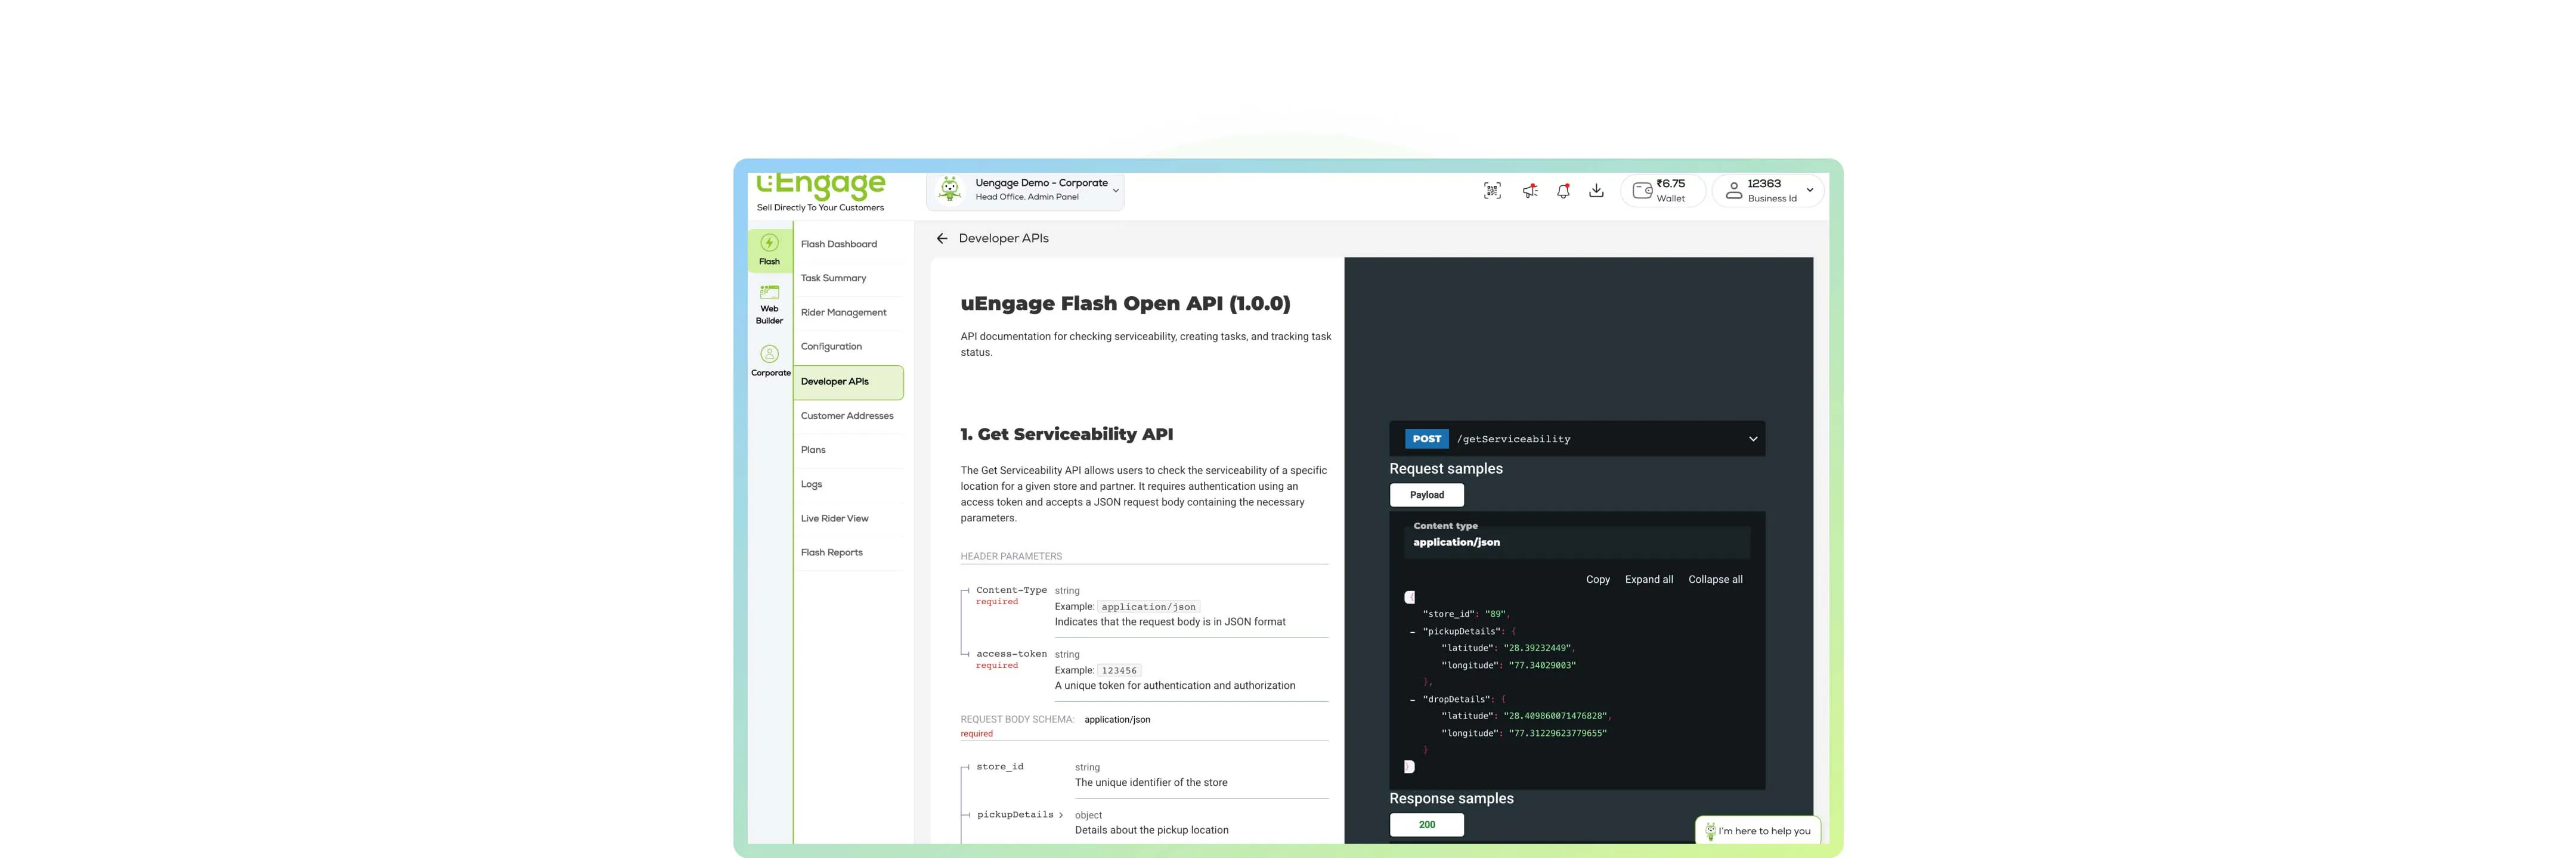Screen dimensions: 2576x858
Task: Click Expand all in JSON viewer
Action: pos(1648,580)
